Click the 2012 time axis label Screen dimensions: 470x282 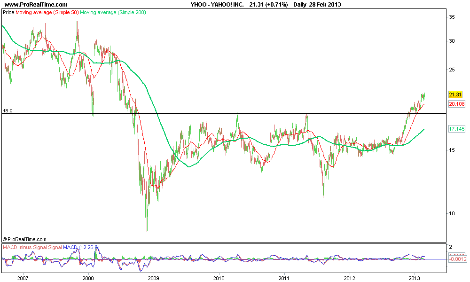350,278
